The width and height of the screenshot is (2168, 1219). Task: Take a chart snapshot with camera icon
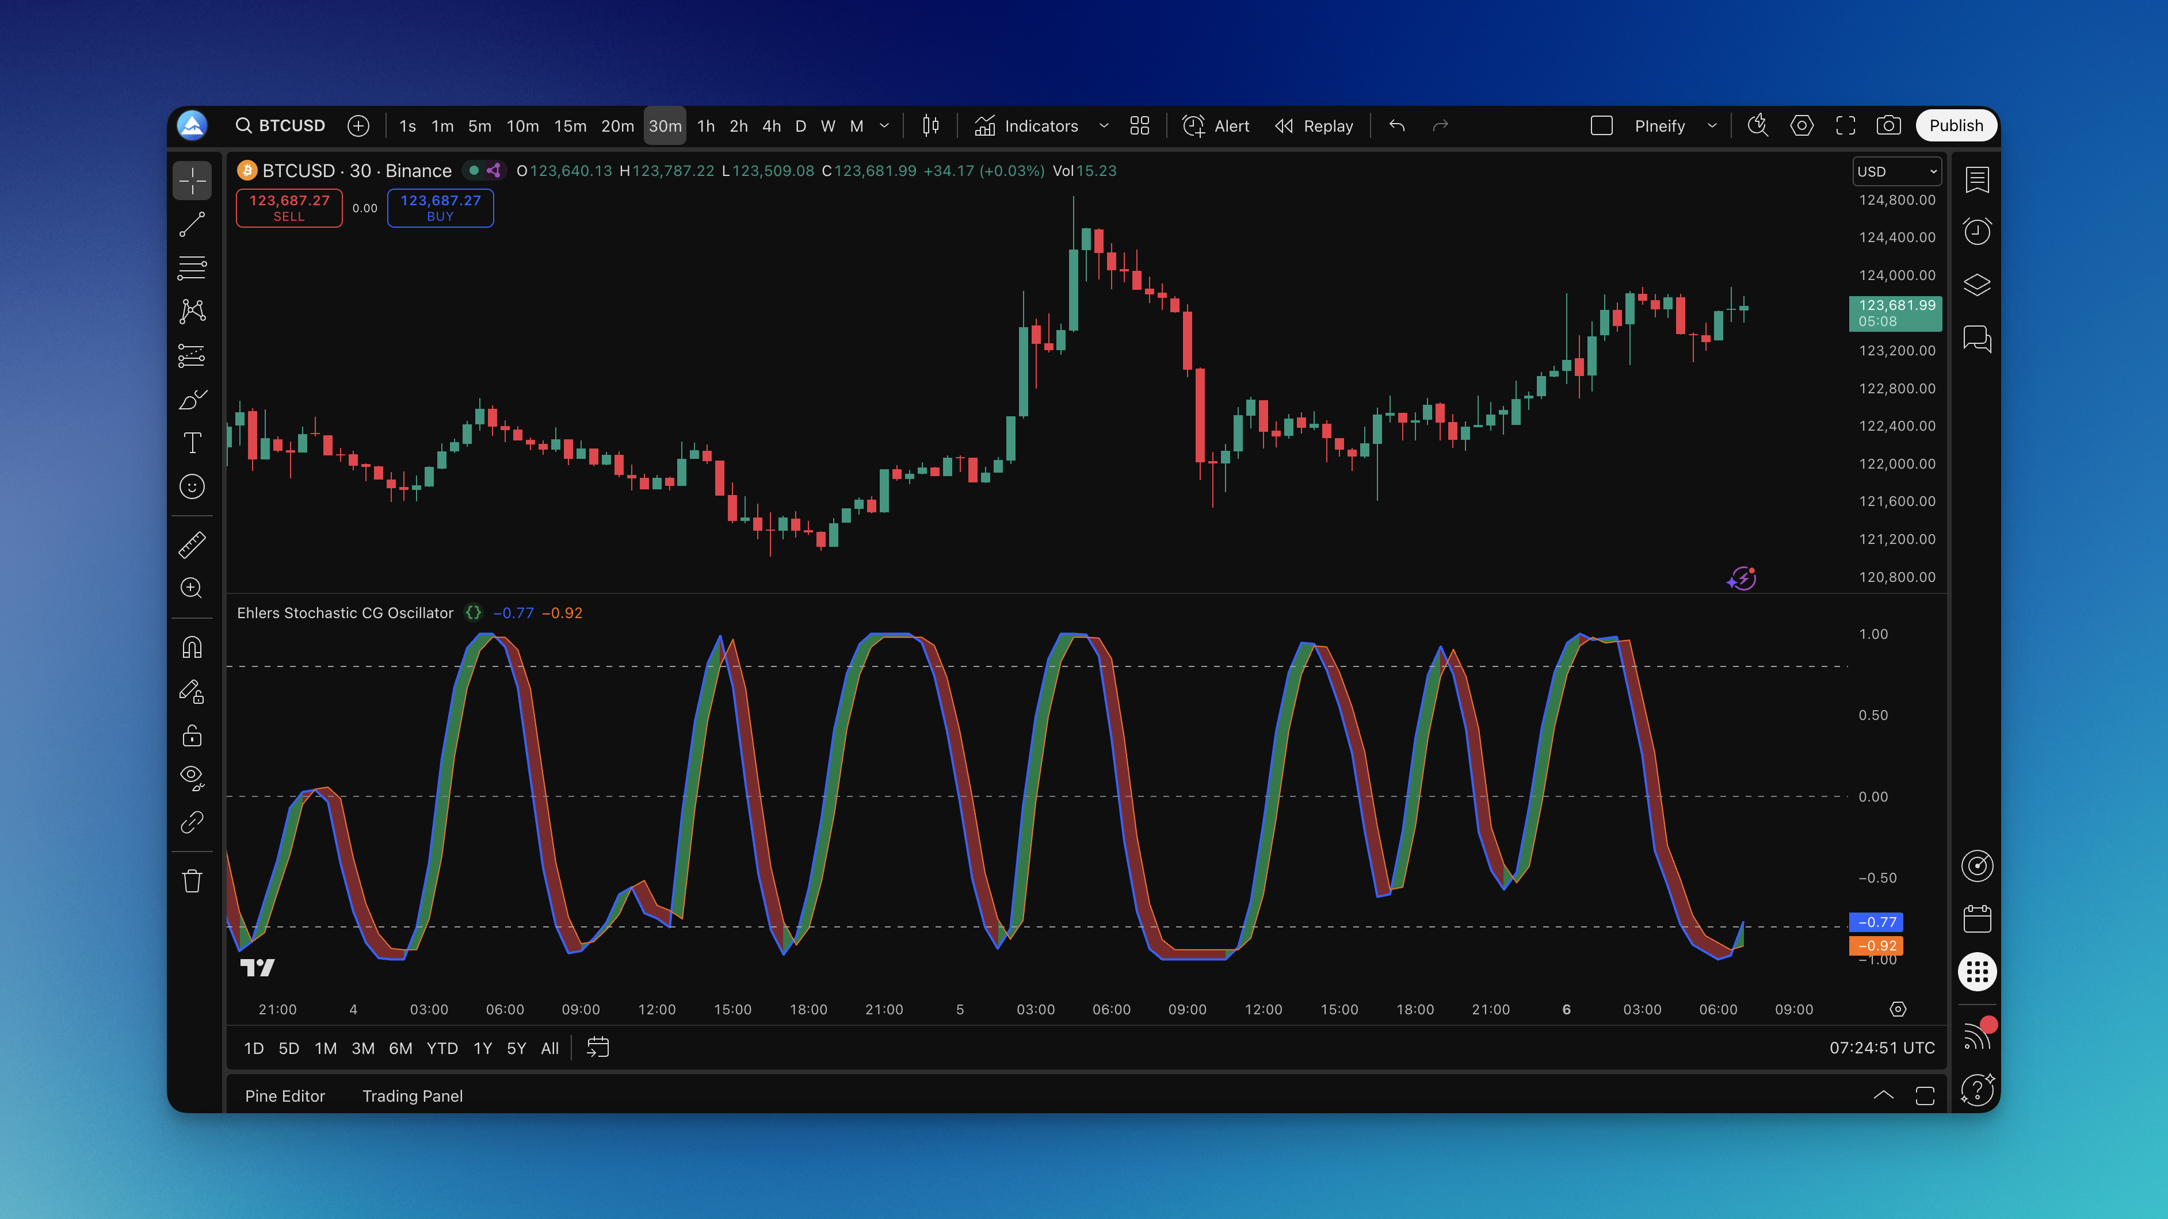[1888, 126]
